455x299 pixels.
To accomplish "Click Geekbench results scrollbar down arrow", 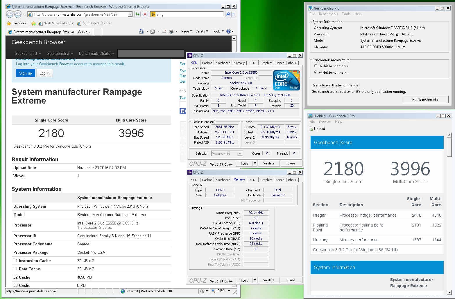I will click(449, 292).
